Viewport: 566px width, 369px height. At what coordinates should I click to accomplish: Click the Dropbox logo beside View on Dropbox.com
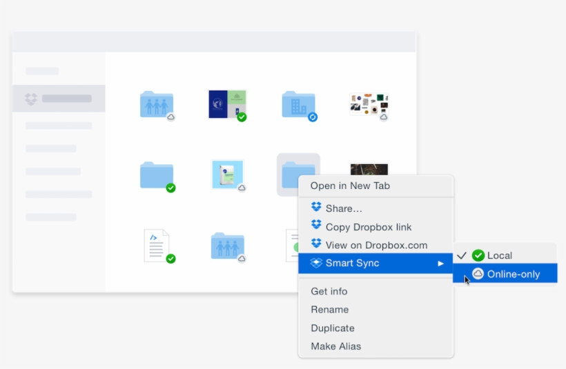point(316,243)
